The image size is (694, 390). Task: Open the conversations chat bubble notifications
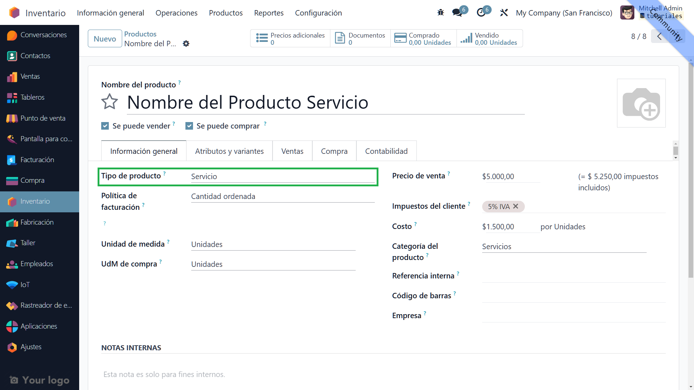coord(457,13)
